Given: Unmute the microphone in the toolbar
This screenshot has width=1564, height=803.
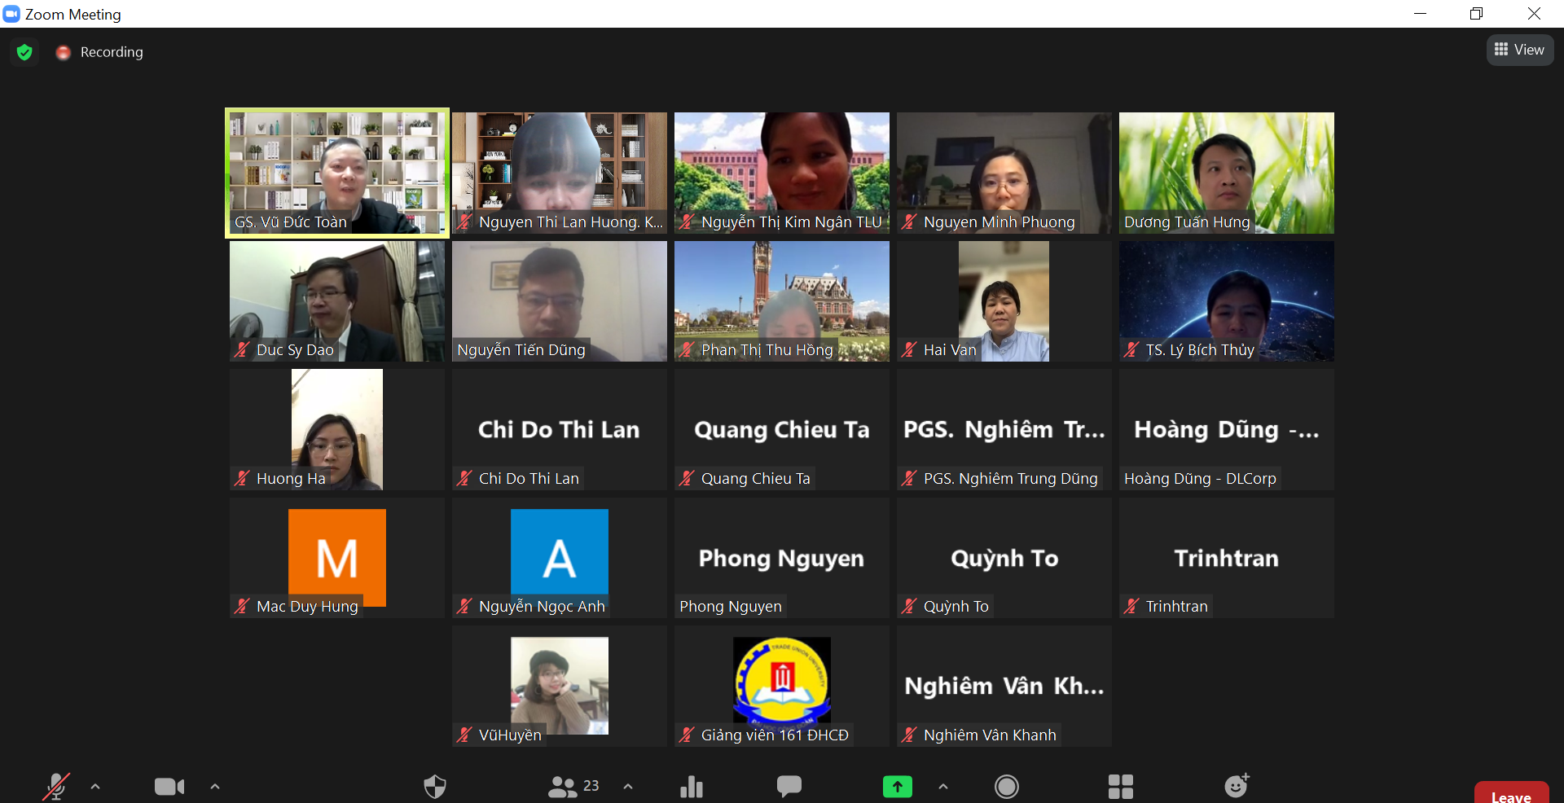Looking at the screenshot, I should pos(55,786).
